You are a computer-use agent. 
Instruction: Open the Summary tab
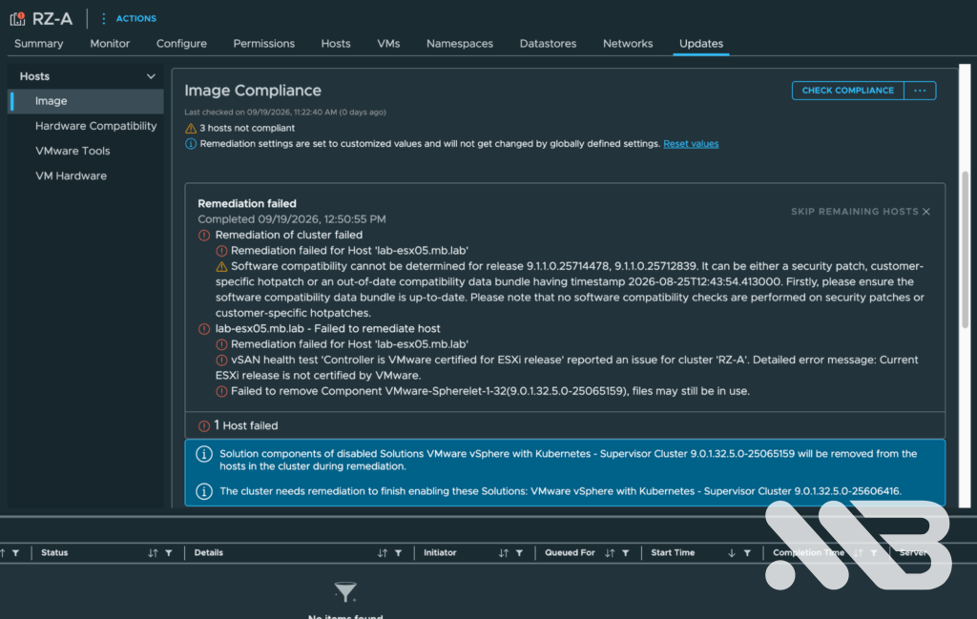(38, 44)
